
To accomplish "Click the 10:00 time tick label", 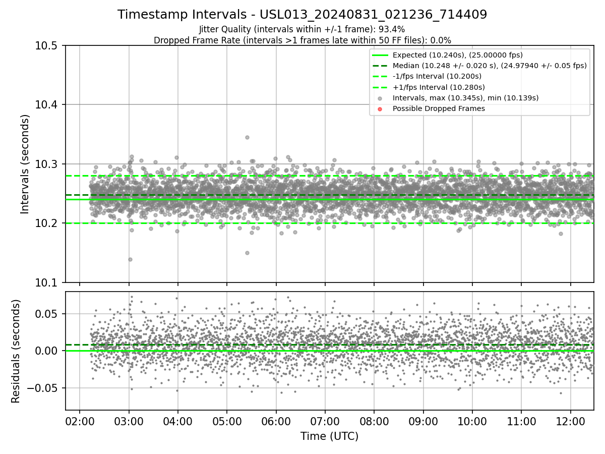I will click(472, 421).
